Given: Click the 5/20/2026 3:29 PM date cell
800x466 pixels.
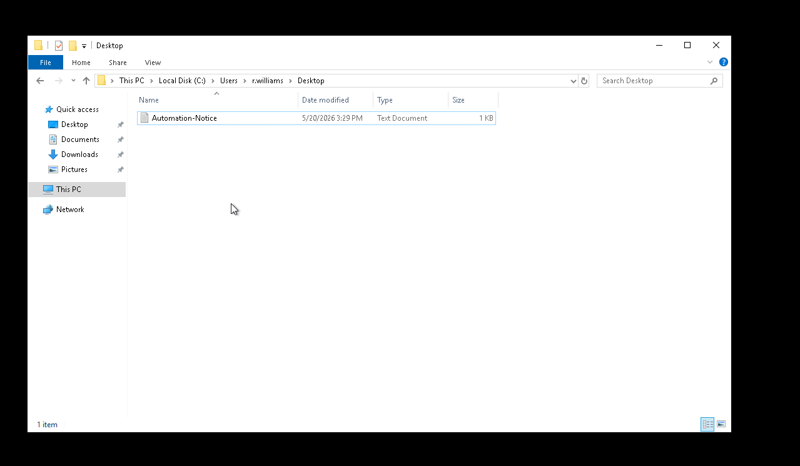Looking at the screenshot, I should tap(332, 118).
